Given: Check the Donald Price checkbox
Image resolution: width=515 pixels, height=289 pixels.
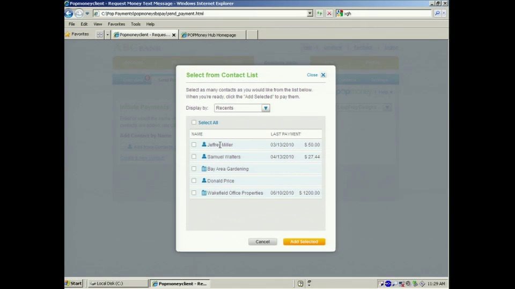Looking at the screenshot, I should (x=194, y=180).
